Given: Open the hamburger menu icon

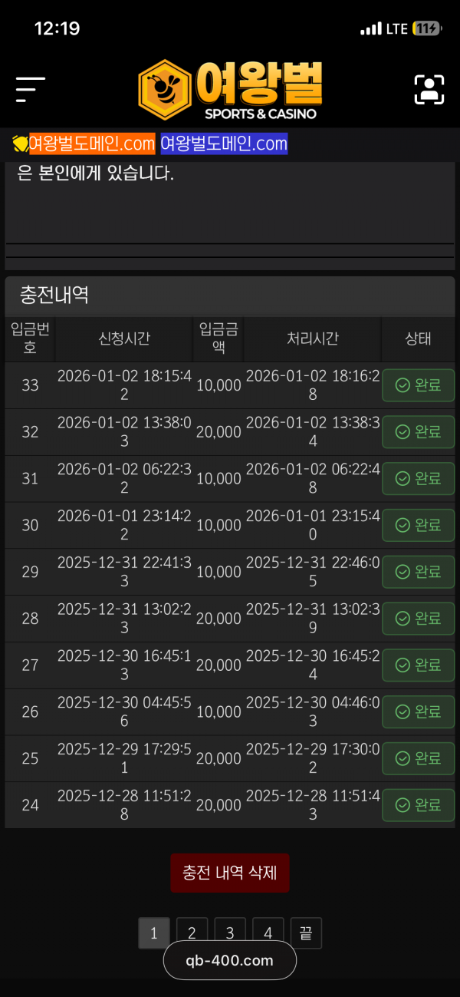Looking at the screenshot, I should (x=30, y=90).
